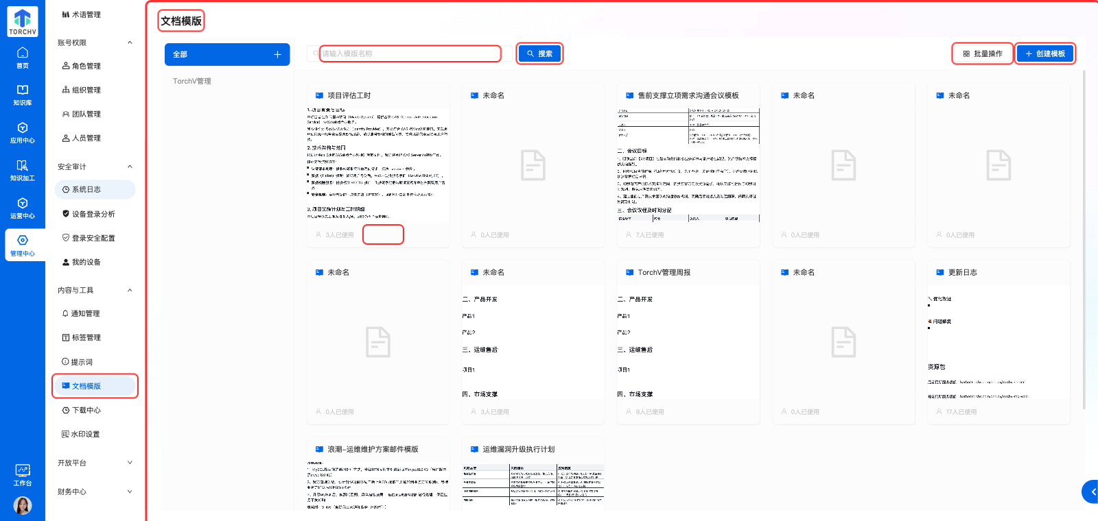Open 标签管理 menu item
The image size is (1098, 521).
click(82, 337)
